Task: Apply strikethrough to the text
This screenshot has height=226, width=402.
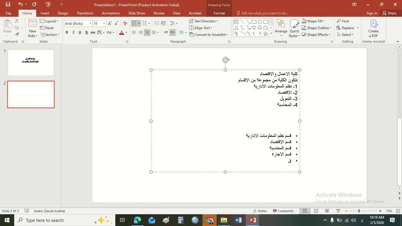Action: pyautogui.click(x=93, y=32)
